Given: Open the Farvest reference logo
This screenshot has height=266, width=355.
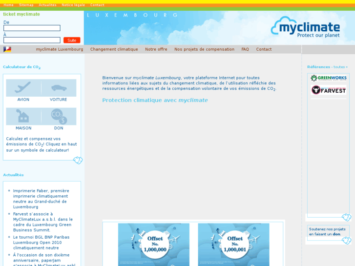Looking at the screenshot, I should click(329, 90).
